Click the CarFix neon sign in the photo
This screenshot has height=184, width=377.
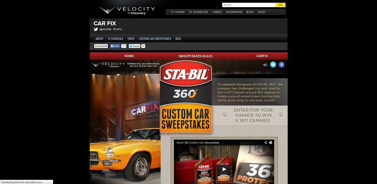click(x=145, y=108)
